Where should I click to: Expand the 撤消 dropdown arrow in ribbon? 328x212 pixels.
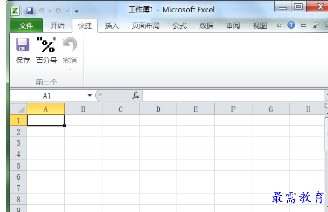[70, 69]
